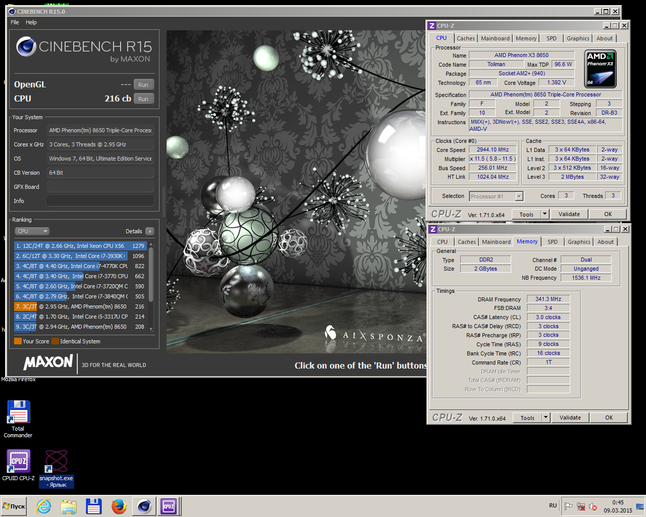Image resolution: width=646 pixels, height=517 pixels.
Task: Switch to Mainboard tab in lower CPU-Z
Action: 496,242
